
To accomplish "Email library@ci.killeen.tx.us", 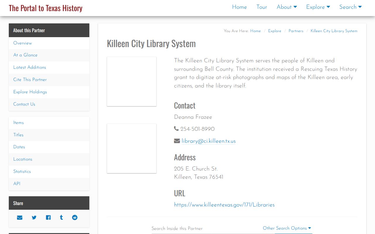I will (209, 141).
